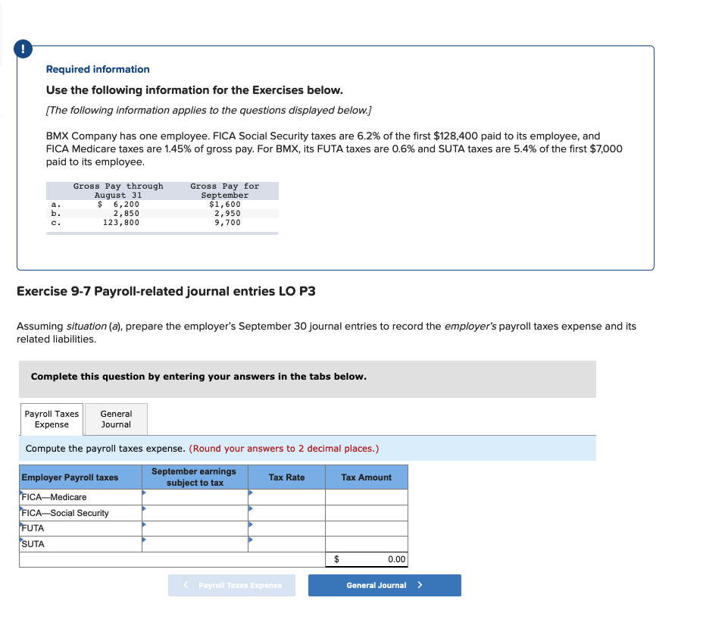Click the General Journal navigation button
Viewport: 728px width, 632px height.
click(x=384, y=585)
